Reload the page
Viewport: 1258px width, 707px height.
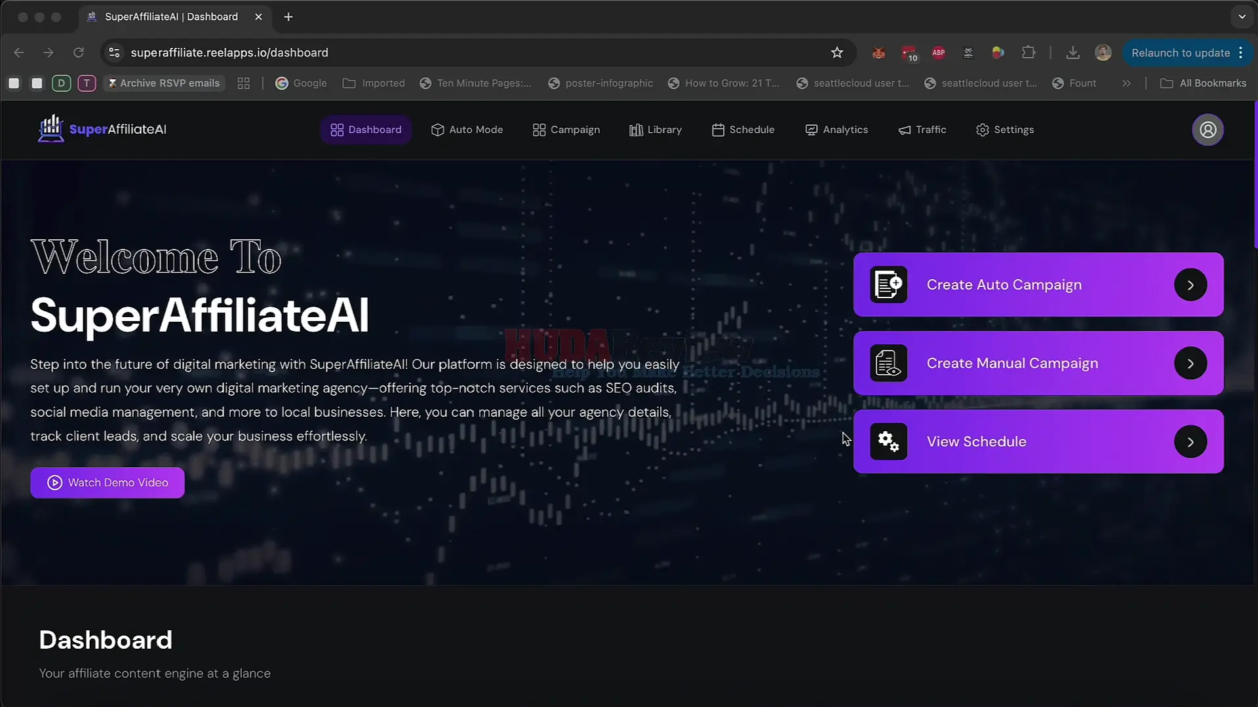pos(79,52)
